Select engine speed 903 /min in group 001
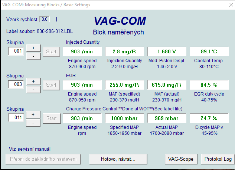The image size is (235, 170). [82, 51]
